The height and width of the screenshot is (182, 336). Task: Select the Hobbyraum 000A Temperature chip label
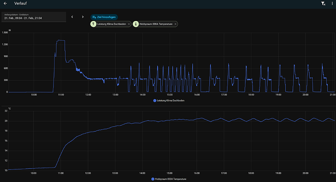coord(156,24)
